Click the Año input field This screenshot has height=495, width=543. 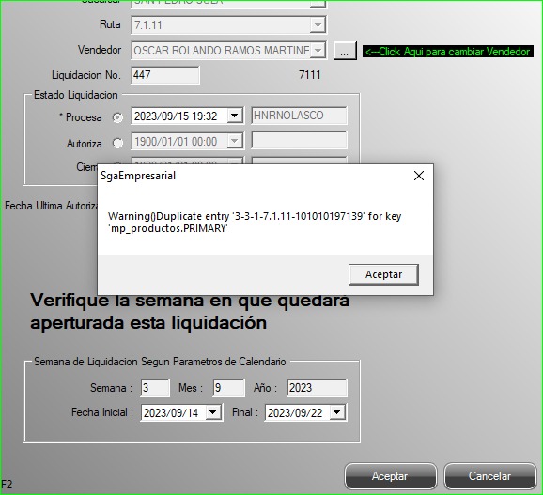[x=317, y=388]
